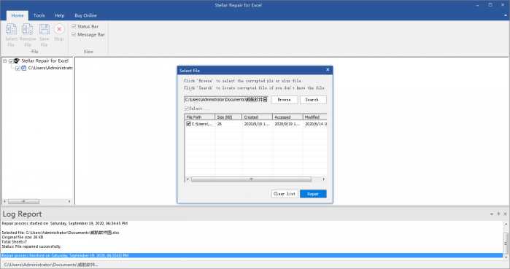Image resolution: width=510 pixels, height=269 pixels.
Task: Open the Log Report panel dropdown arrow
Action: tap(492, 214)
